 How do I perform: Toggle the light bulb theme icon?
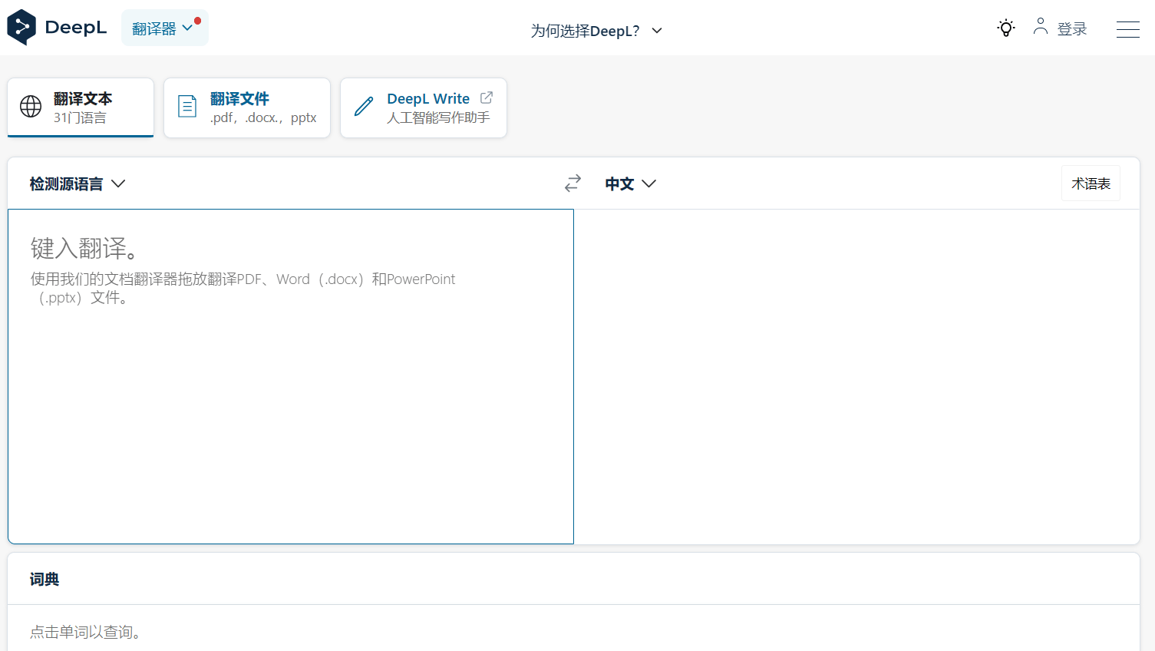1006,28
